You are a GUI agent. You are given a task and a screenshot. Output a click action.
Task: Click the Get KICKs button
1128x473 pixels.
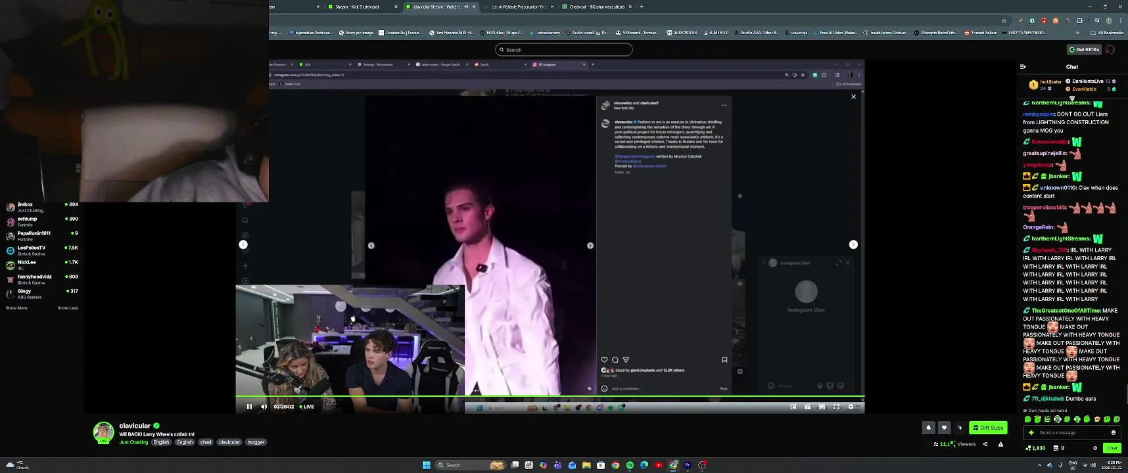point(1084,49)
